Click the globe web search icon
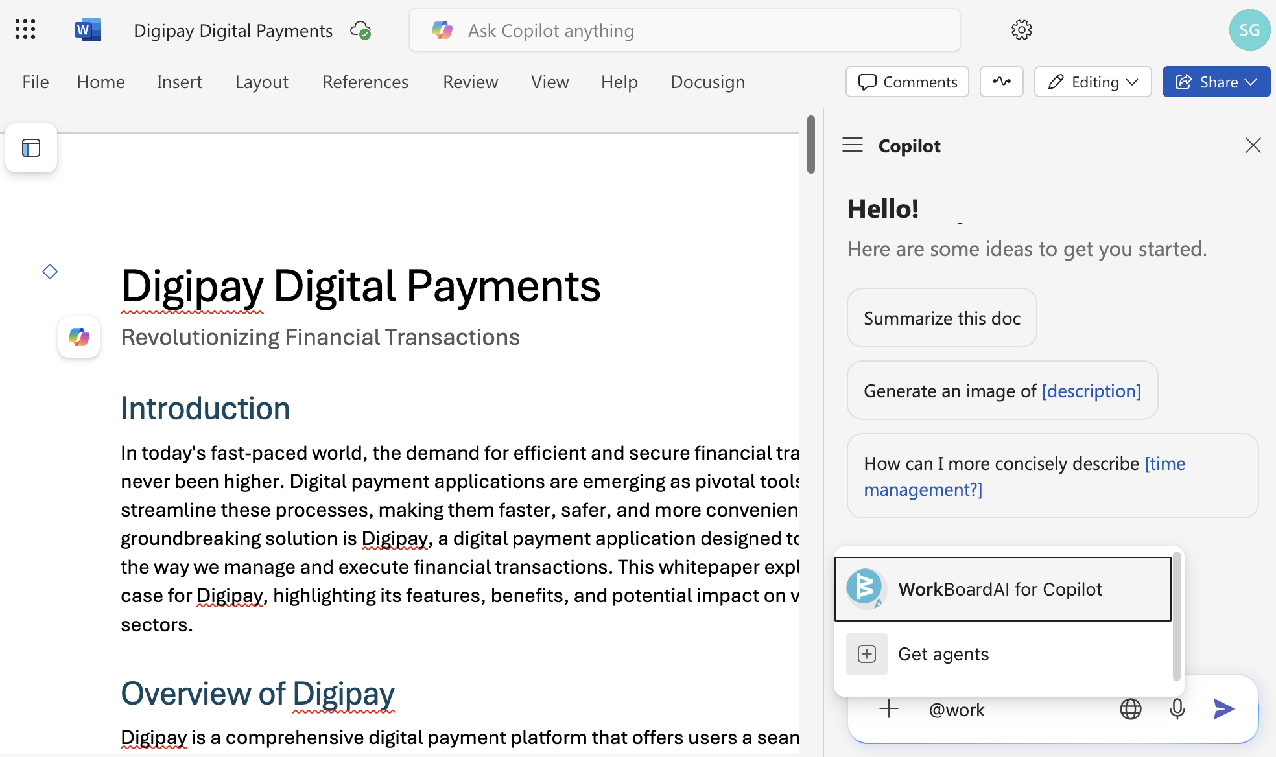This screenshot has height=757, width=1276. (x=1130, y=709)
